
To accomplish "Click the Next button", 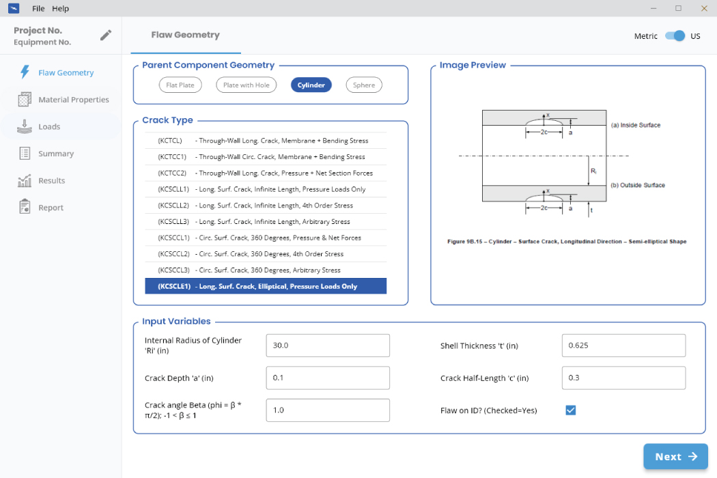I will (x=675, y=457).
